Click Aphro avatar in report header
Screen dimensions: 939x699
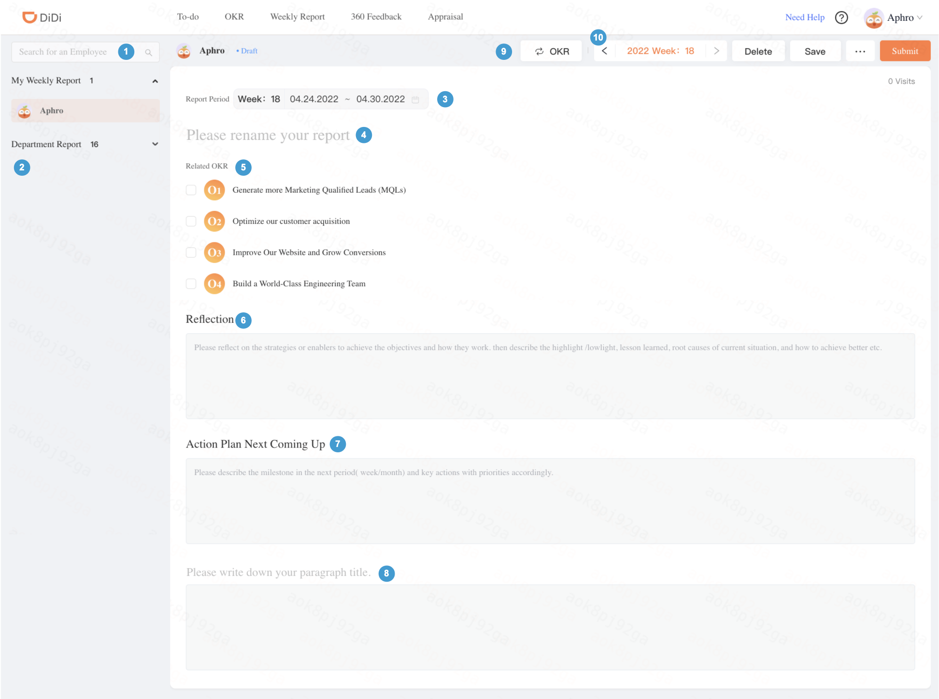pyautogui.click(x=184, y=51)
